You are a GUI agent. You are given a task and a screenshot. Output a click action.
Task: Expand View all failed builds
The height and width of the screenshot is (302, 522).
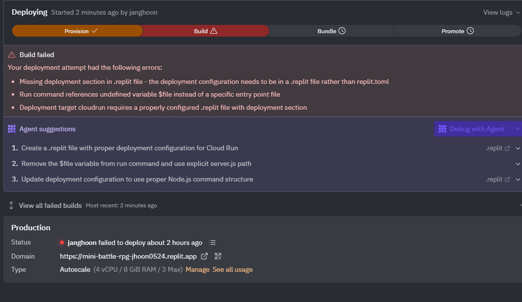click(x=50, y=205)
